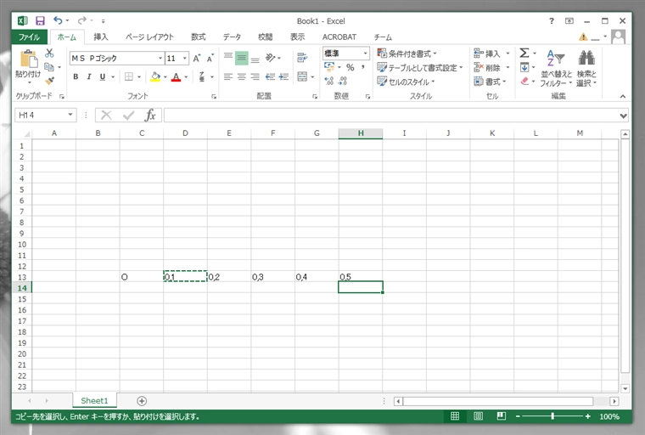This screenshot has width=645, height=435.
Task: Open the ファイル tab
Action: [x=29, y=37]
